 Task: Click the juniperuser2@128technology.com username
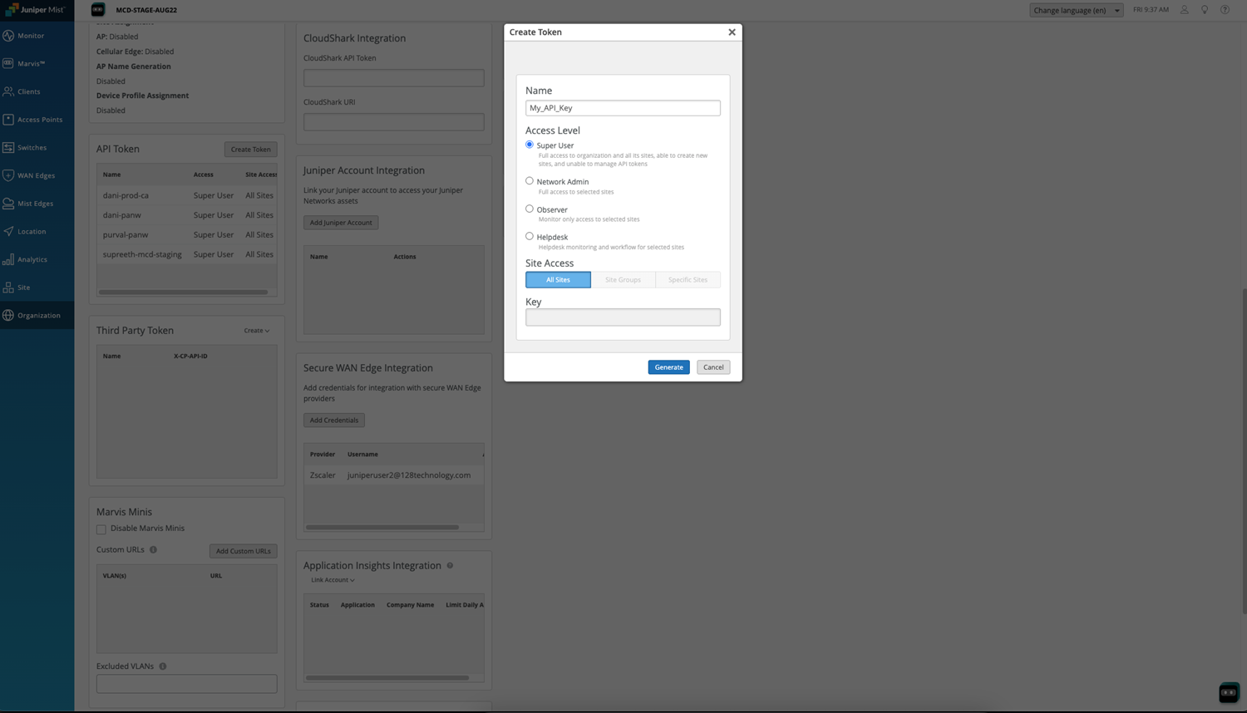tap(409, 475)
